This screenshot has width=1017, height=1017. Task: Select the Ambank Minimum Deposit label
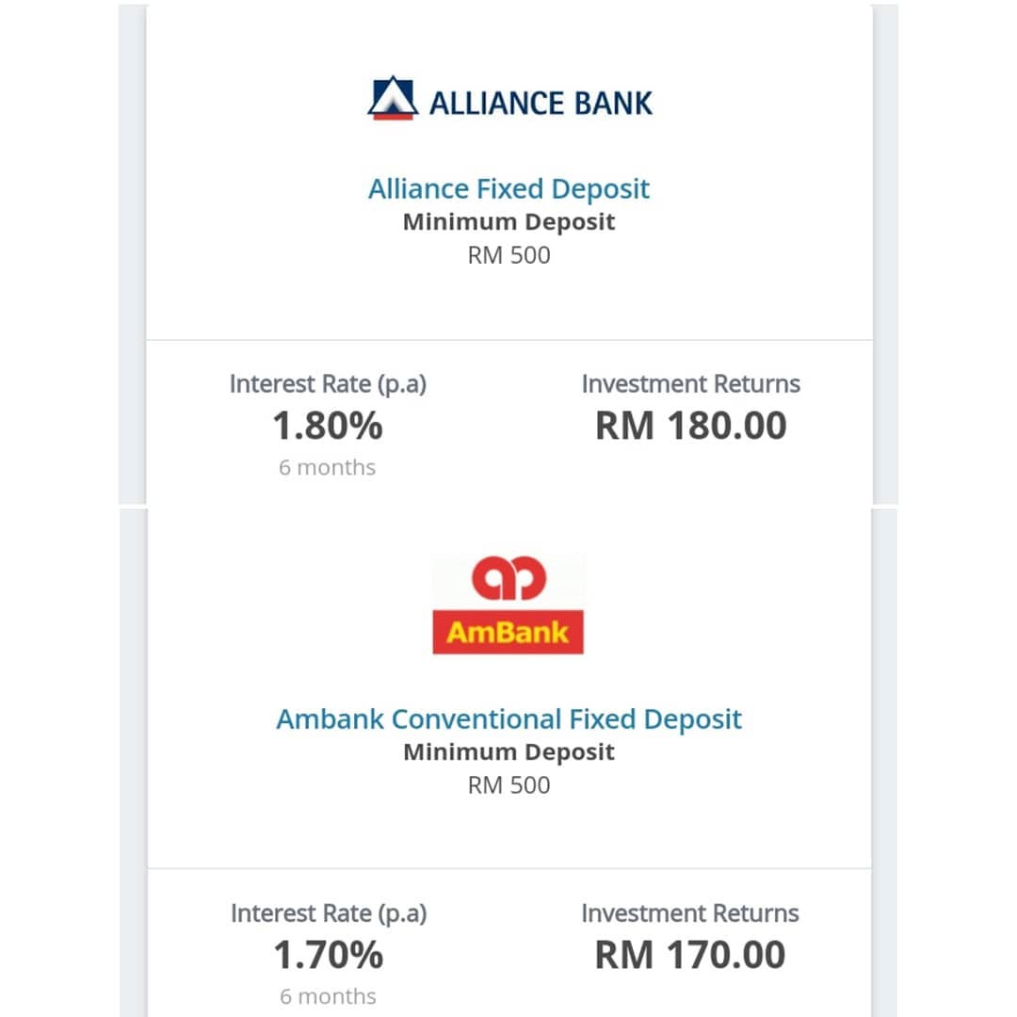coord(508,751)
